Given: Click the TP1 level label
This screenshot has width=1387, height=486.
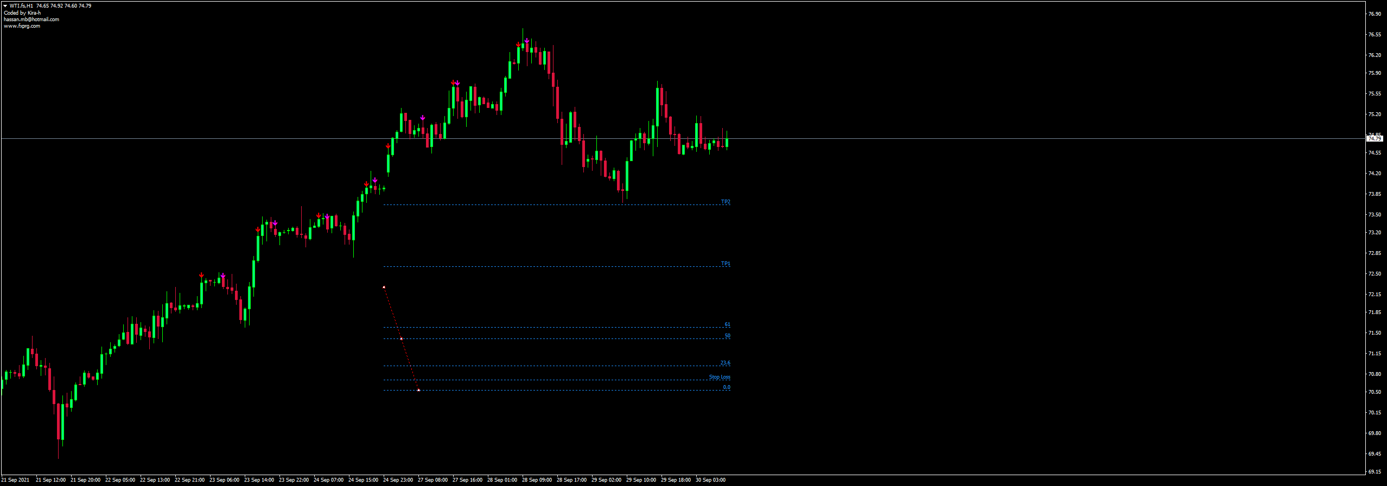Looking at the screenshot, I should click(726, 264).
